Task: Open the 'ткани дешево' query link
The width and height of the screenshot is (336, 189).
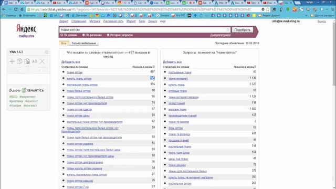Action: [x=177, y=165]
